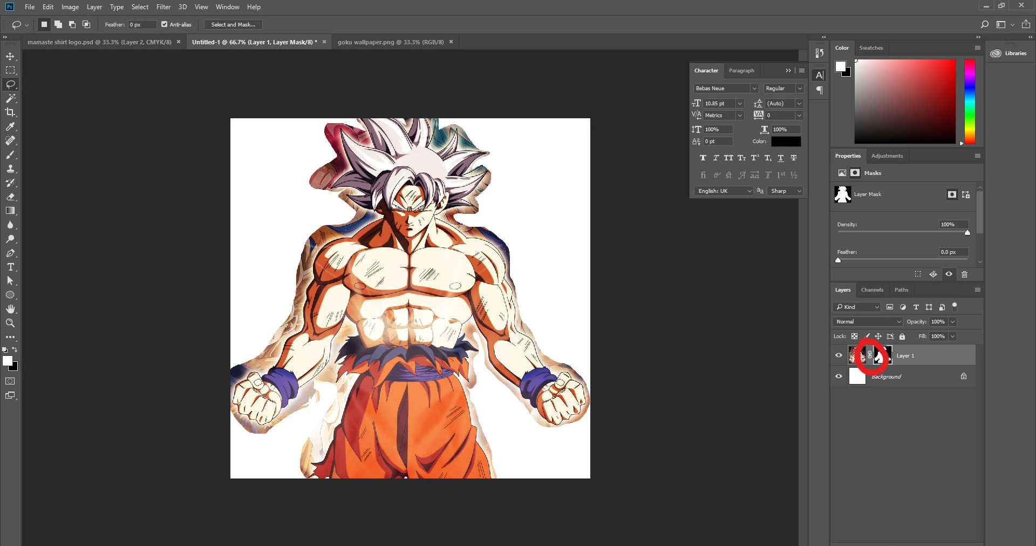Hide the Background layer eye icon
1036x546 pixels.
(839, 376)
